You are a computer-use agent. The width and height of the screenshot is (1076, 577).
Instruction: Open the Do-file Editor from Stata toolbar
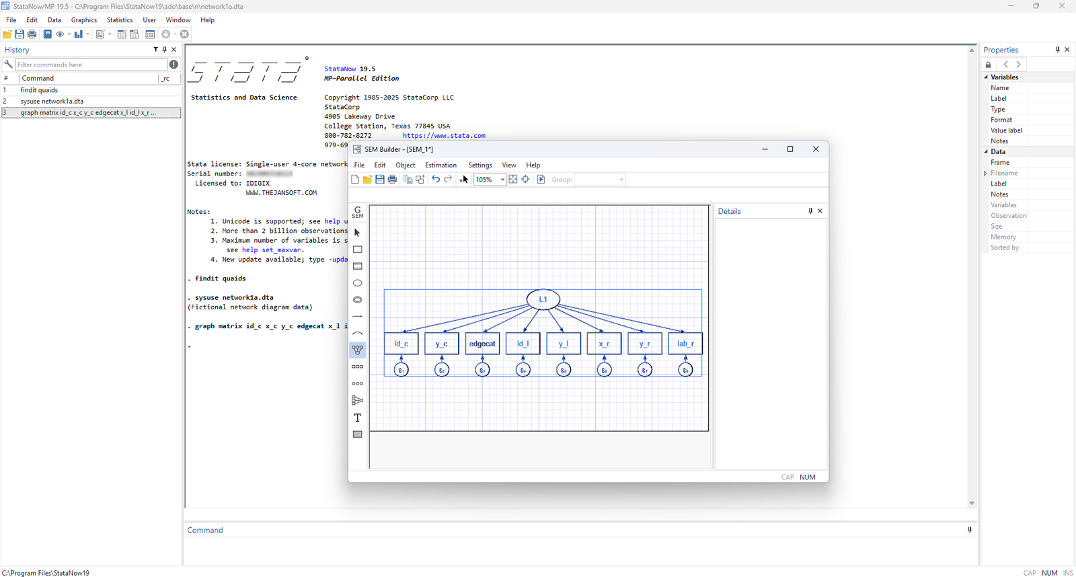(100, 34)
